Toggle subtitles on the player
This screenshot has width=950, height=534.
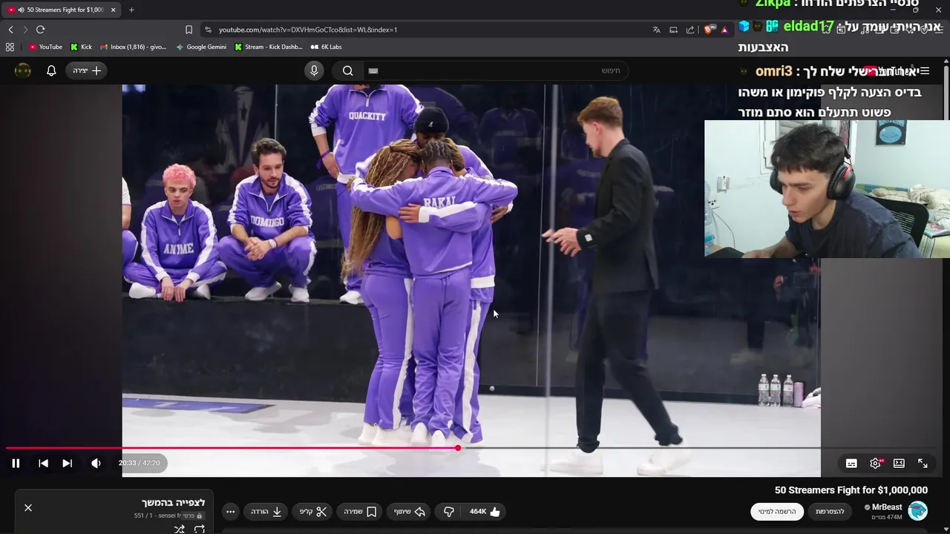tap(851, 464)
